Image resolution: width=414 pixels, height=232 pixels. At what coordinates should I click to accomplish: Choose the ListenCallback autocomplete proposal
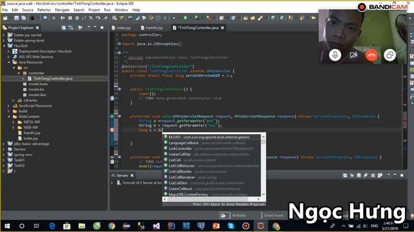(x=212, y=189)
